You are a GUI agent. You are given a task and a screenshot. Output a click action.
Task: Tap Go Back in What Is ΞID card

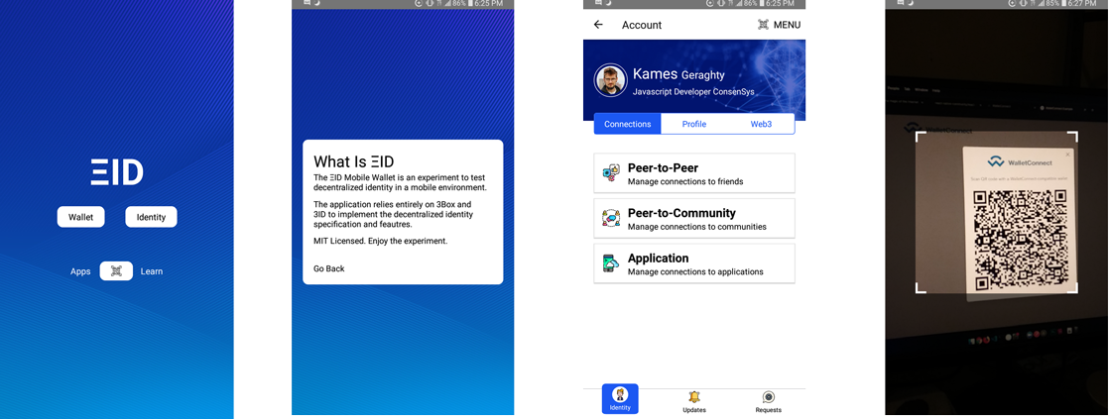[x=329, y=268]
